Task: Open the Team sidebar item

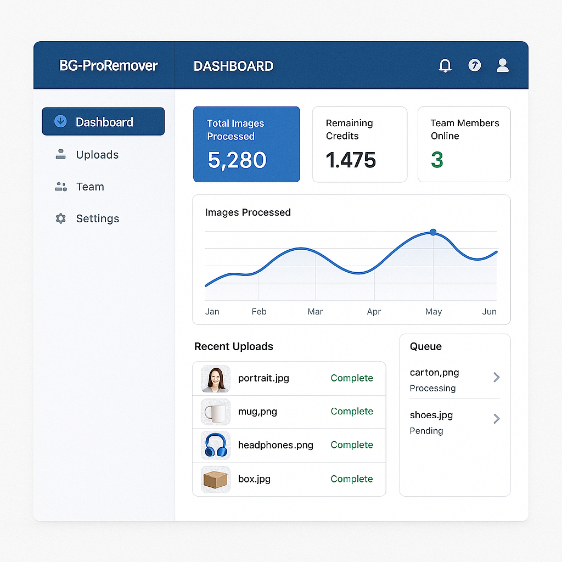Action: 90,187
